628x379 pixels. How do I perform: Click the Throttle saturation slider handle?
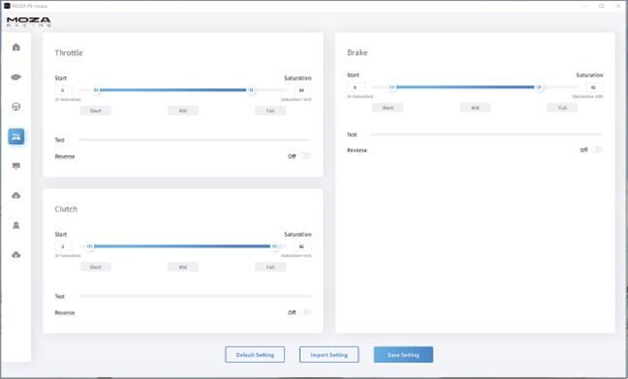(251, 90)
